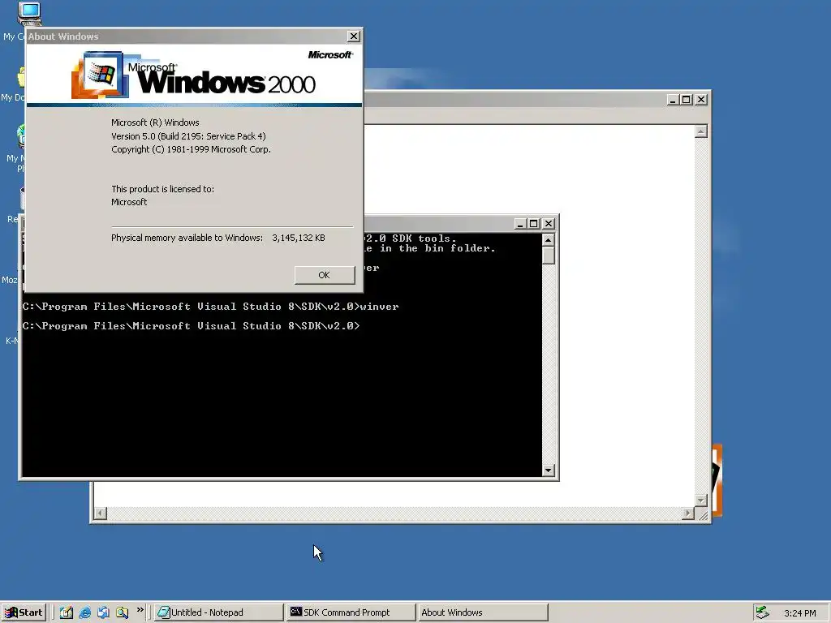Open My Computer desktop icon
Screen dimensions: 831x623
tap(29, 13)
